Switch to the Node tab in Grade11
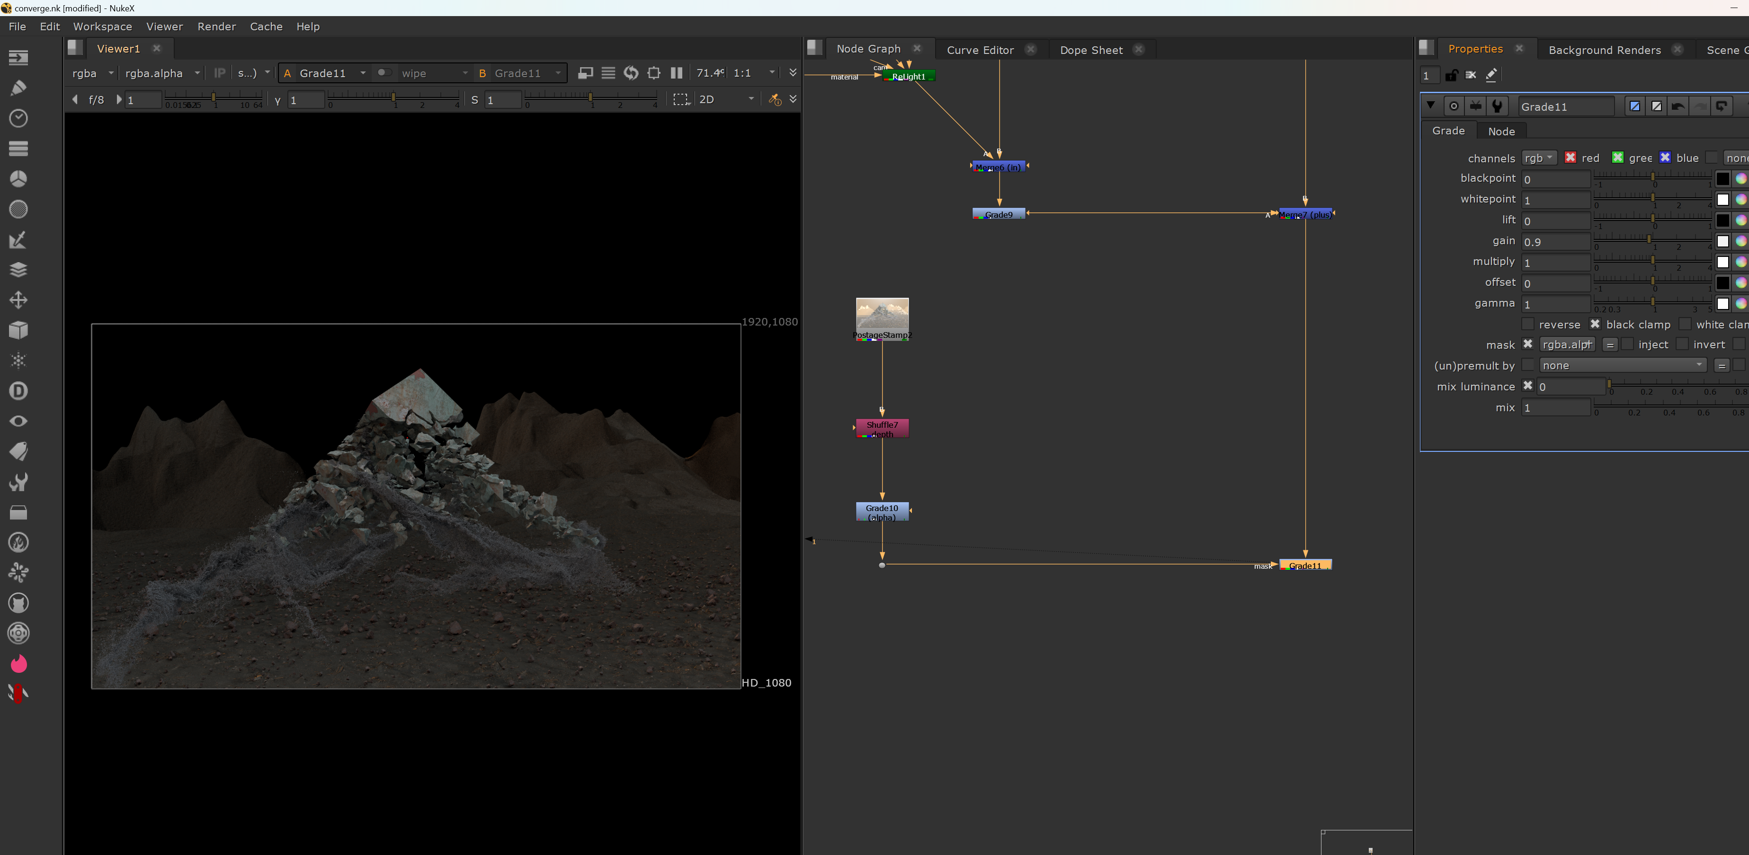 (x=1501, y=131)
